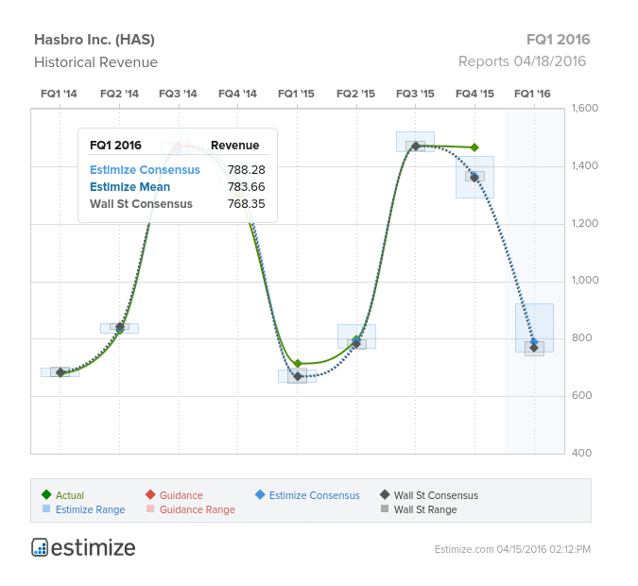
Task: Click the gray Wall St Consensus legend diamond
Action: (x=385, y=494)
